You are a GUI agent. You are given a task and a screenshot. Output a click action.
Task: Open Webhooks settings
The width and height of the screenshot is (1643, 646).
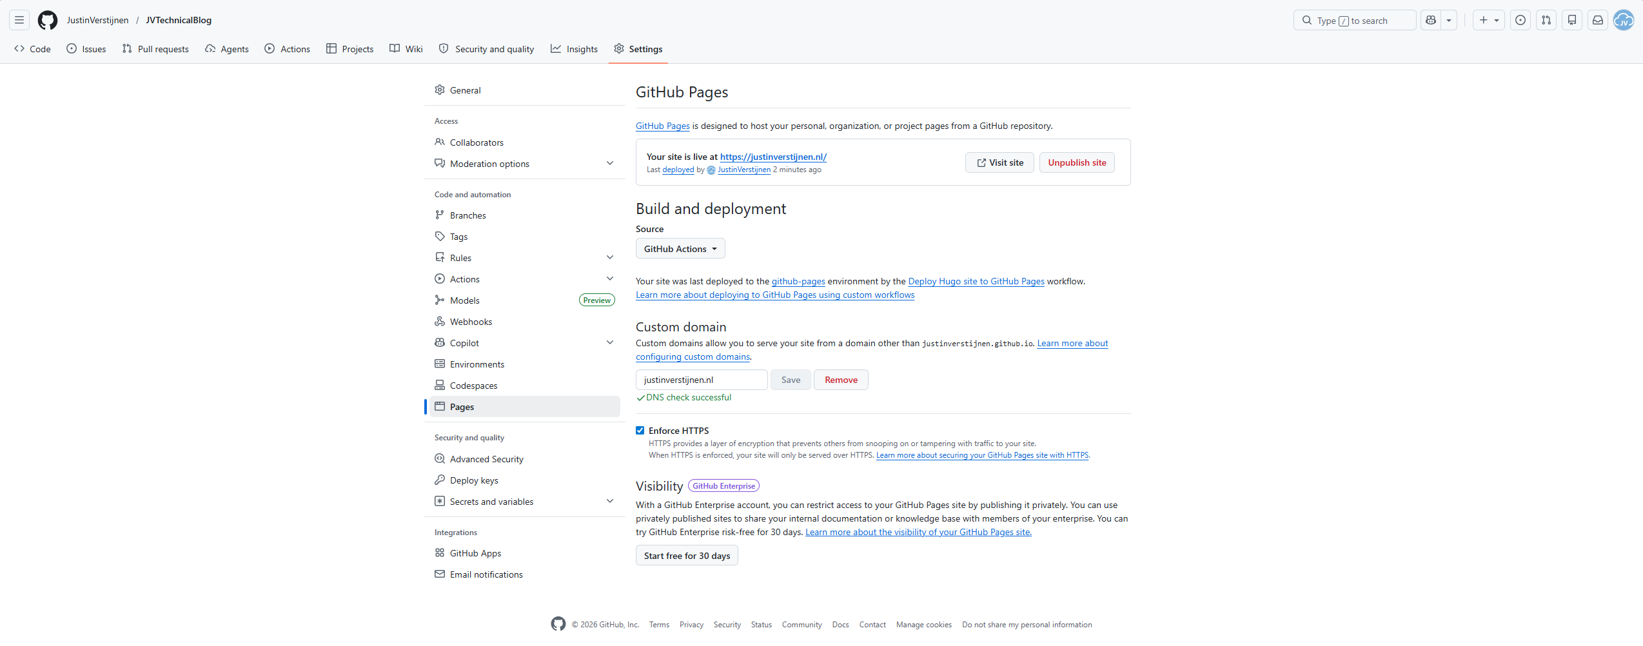(525, 322)
